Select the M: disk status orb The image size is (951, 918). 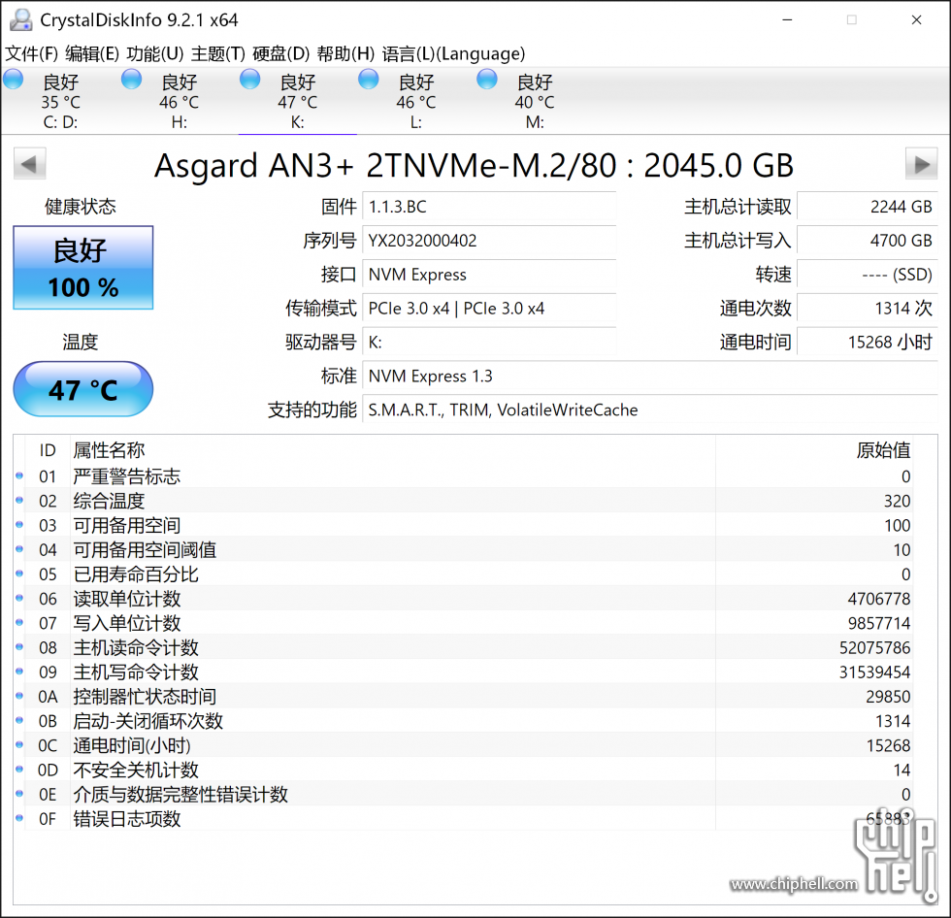[487, 80]
